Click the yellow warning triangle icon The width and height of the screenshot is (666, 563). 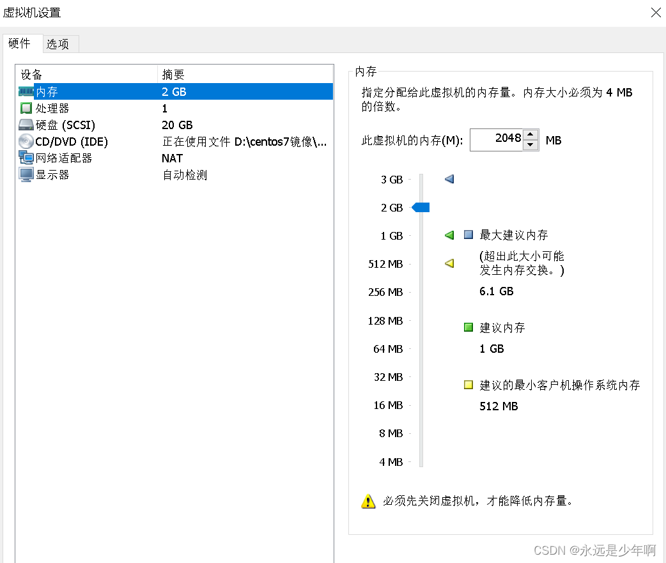(x=368, y=502)
